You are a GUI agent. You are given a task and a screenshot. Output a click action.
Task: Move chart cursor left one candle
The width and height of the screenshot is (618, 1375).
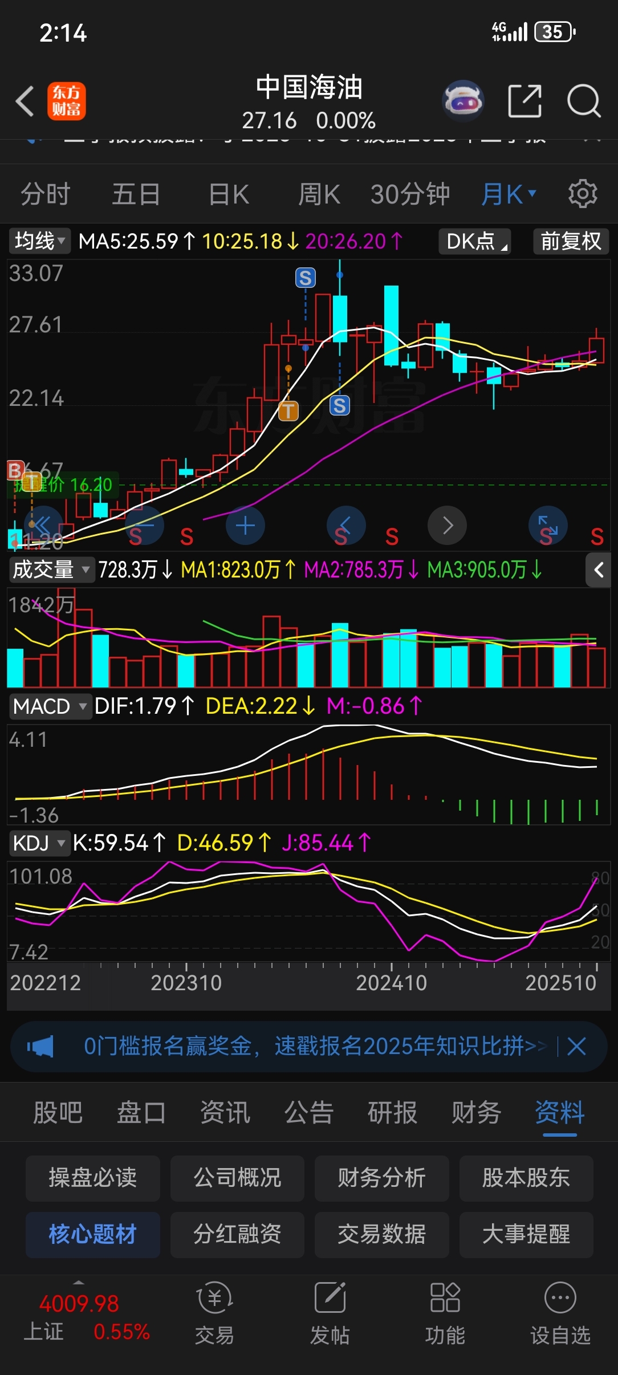click(x=346, y=525)
